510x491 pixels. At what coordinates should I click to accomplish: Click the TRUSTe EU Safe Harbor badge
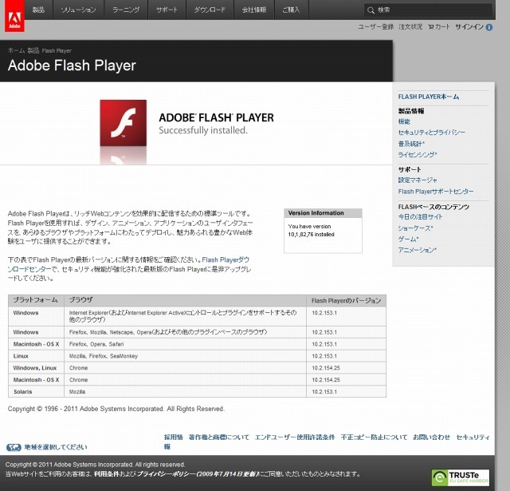460,477
